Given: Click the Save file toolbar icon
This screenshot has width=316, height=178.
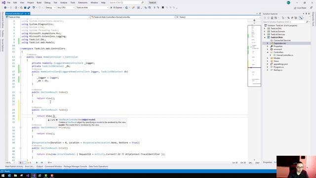Looking at the screenshot, I should tap(25, 8).
